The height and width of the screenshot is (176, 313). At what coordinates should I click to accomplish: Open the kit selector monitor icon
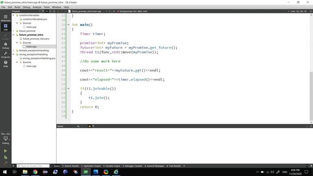click(5, 138)
